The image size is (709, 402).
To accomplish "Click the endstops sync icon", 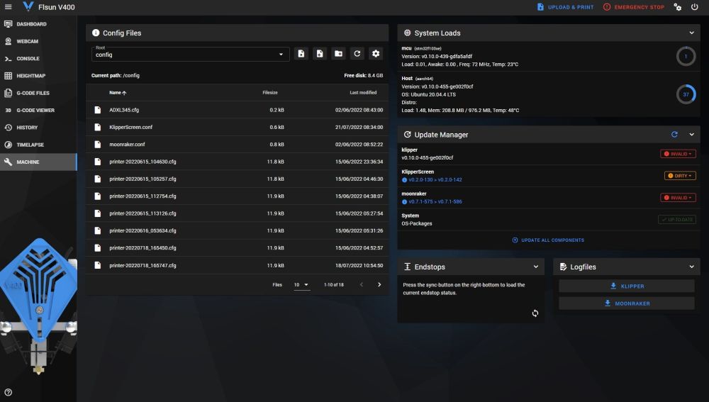I will tap(535, 313).
